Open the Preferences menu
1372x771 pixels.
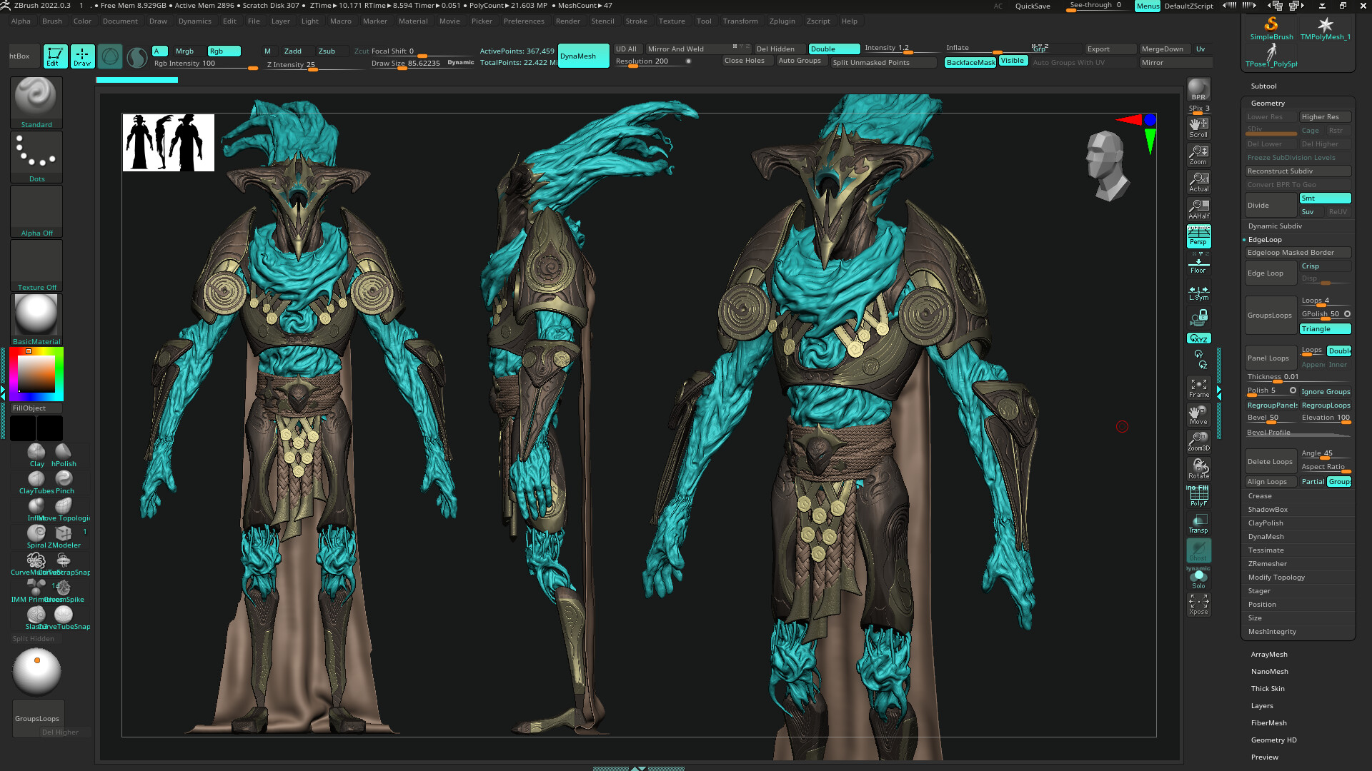pyautogui.click(x=523, y=21)
